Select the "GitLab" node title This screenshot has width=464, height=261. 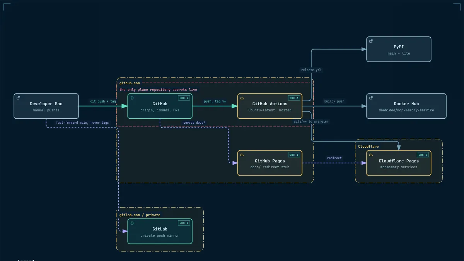click(160, 229)
